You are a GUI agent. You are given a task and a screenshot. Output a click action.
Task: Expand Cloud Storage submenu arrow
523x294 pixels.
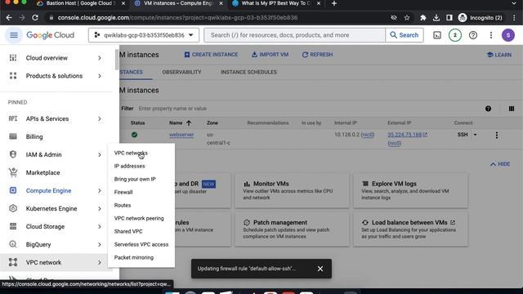click(100, 227)
